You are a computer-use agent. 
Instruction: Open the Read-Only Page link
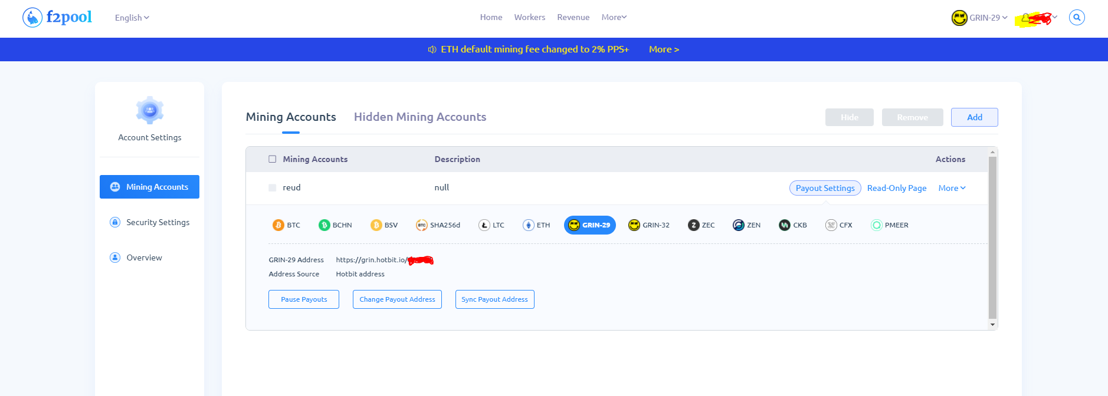(896, 188)
